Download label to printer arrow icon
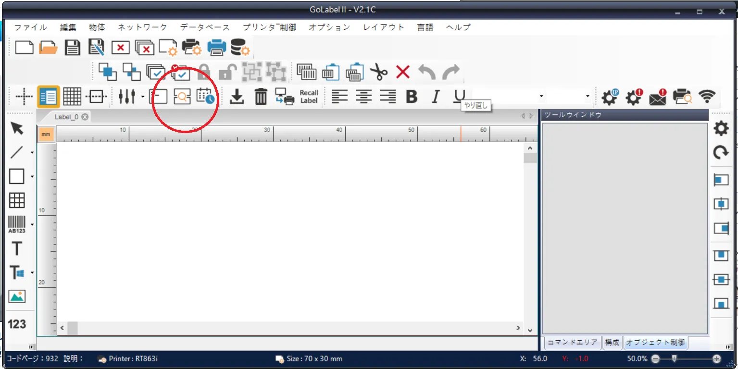The image size is (738, 369). 237,97
